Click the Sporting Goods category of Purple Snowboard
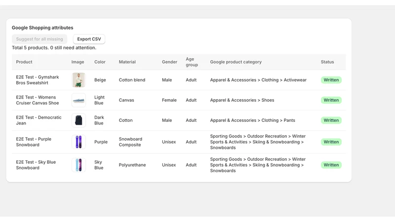The image size is (395, 222). click(x=258, y=142)
